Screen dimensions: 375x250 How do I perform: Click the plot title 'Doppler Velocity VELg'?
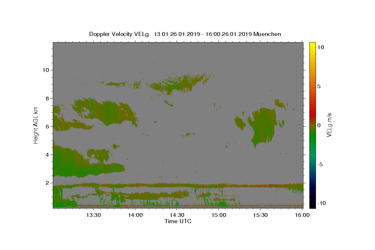click(x=119, y=34)
